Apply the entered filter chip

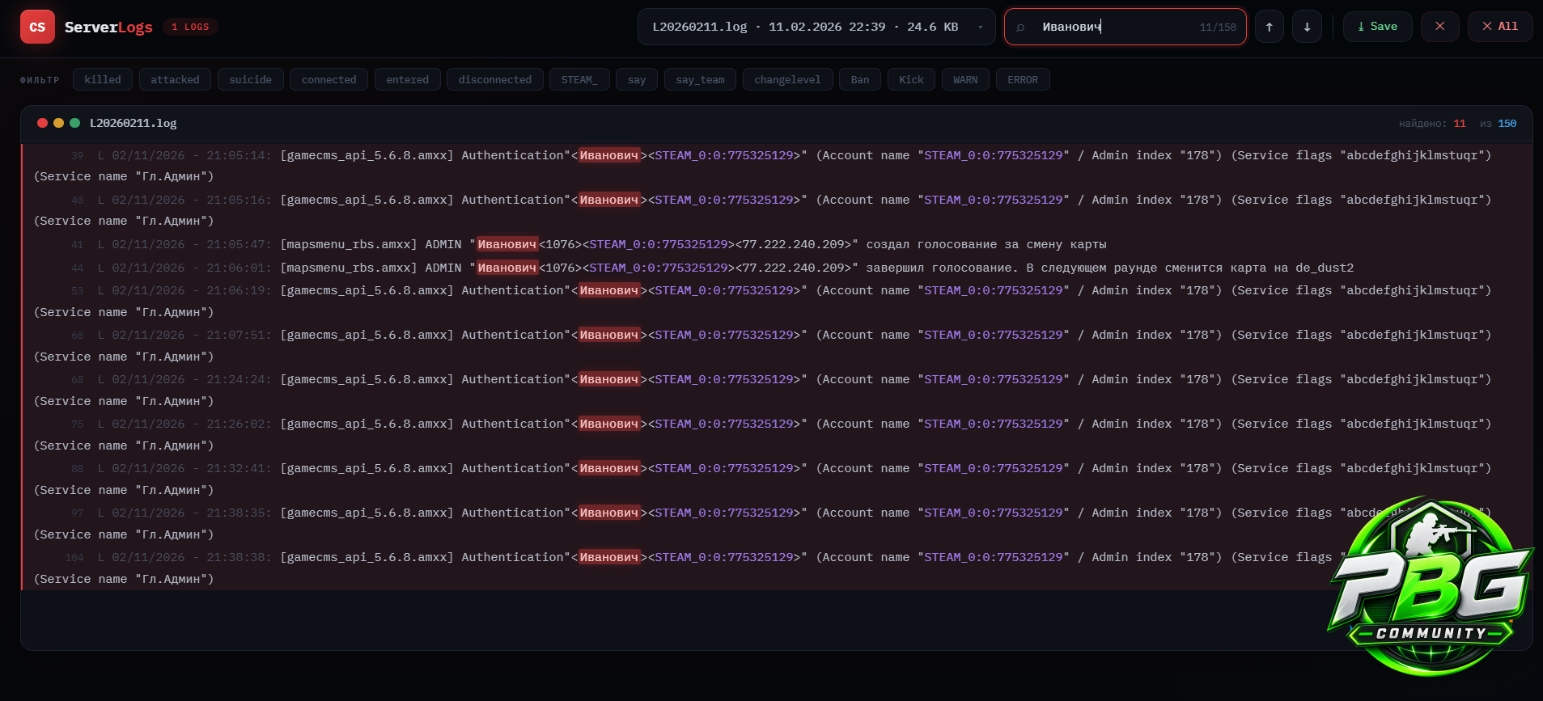(408, 79)
